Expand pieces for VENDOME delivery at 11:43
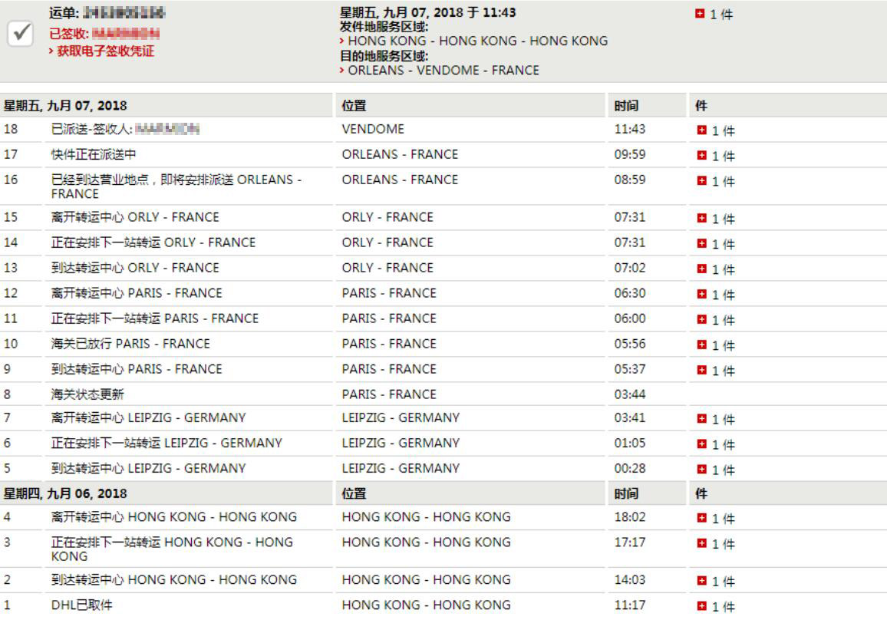The height and width of the screenshot is (620, 887). [702, 130]
